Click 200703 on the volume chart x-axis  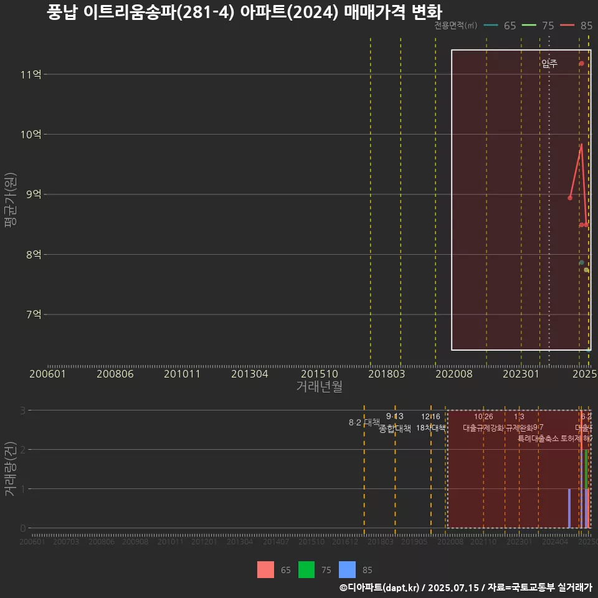(x=66, y=541)
